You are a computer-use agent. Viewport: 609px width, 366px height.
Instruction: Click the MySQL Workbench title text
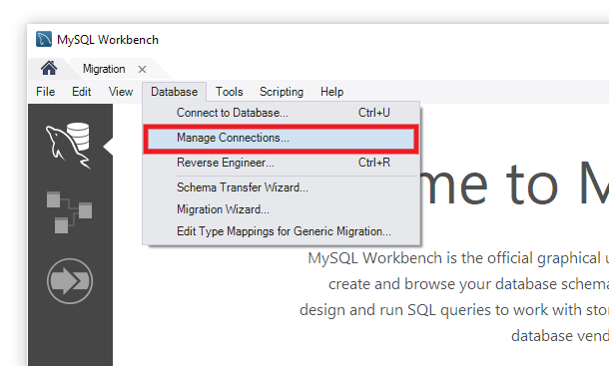(108, 40)
